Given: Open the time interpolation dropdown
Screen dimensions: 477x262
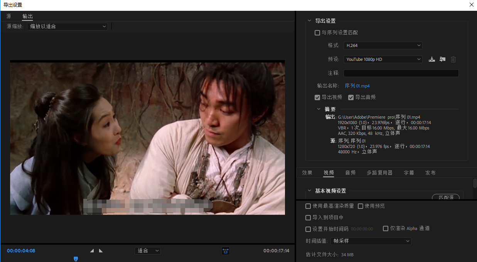Looking at the screenshot, I should pos(371,241).
